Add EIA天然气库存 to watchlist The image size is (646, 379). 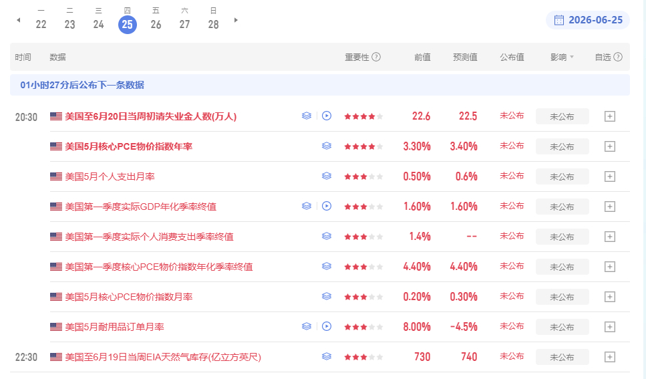(x=610, y=357)
